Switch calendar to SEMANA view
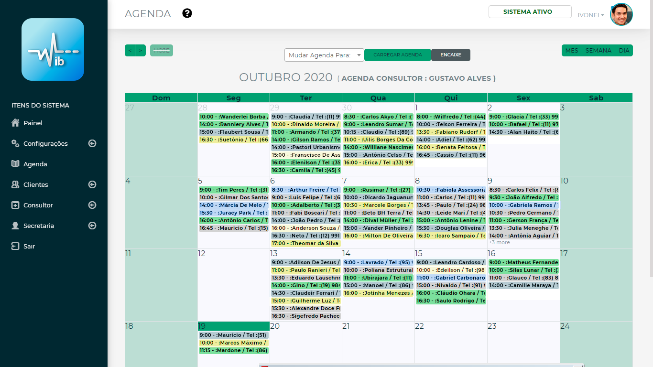Image resolution: width=653 pixels, height=367 pixels. pyautogui.click(x=598, y=50)
